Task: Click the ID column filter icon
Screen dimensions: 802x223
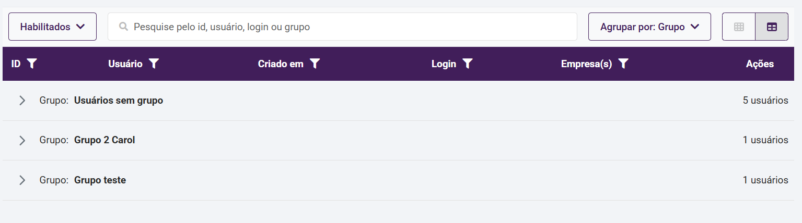Action: [32, 64]
